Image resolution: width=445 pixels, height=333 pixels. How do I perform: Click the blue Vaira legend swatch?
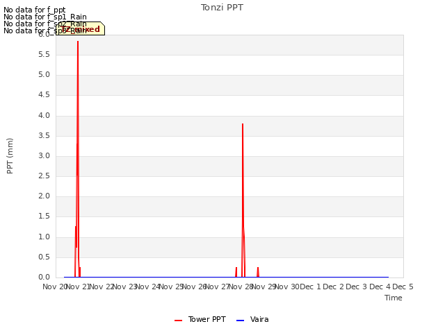pyautogui.click(x=240, y=321)
